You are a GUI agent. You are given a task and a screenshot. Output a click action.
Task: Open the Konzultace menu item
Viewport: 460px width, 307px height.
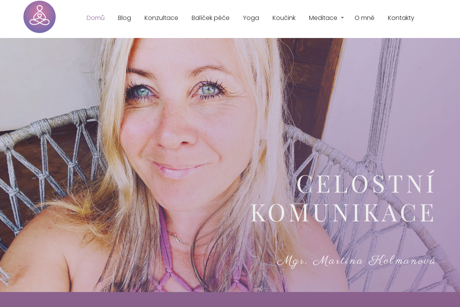161,18
